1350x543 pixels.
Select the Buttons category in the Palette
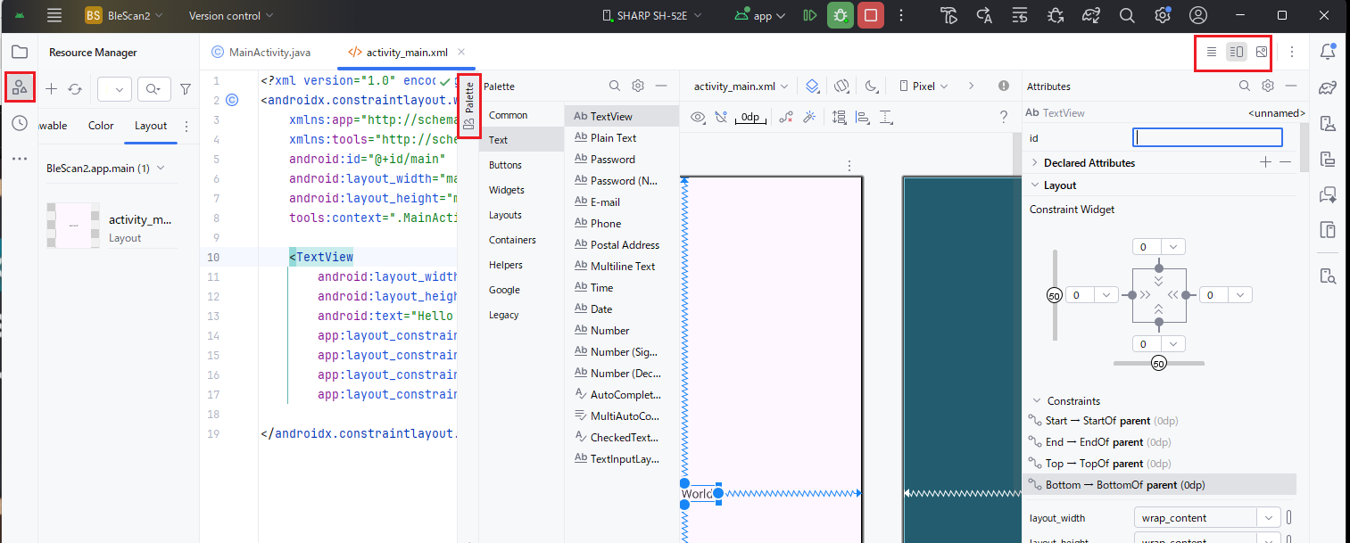505,165
